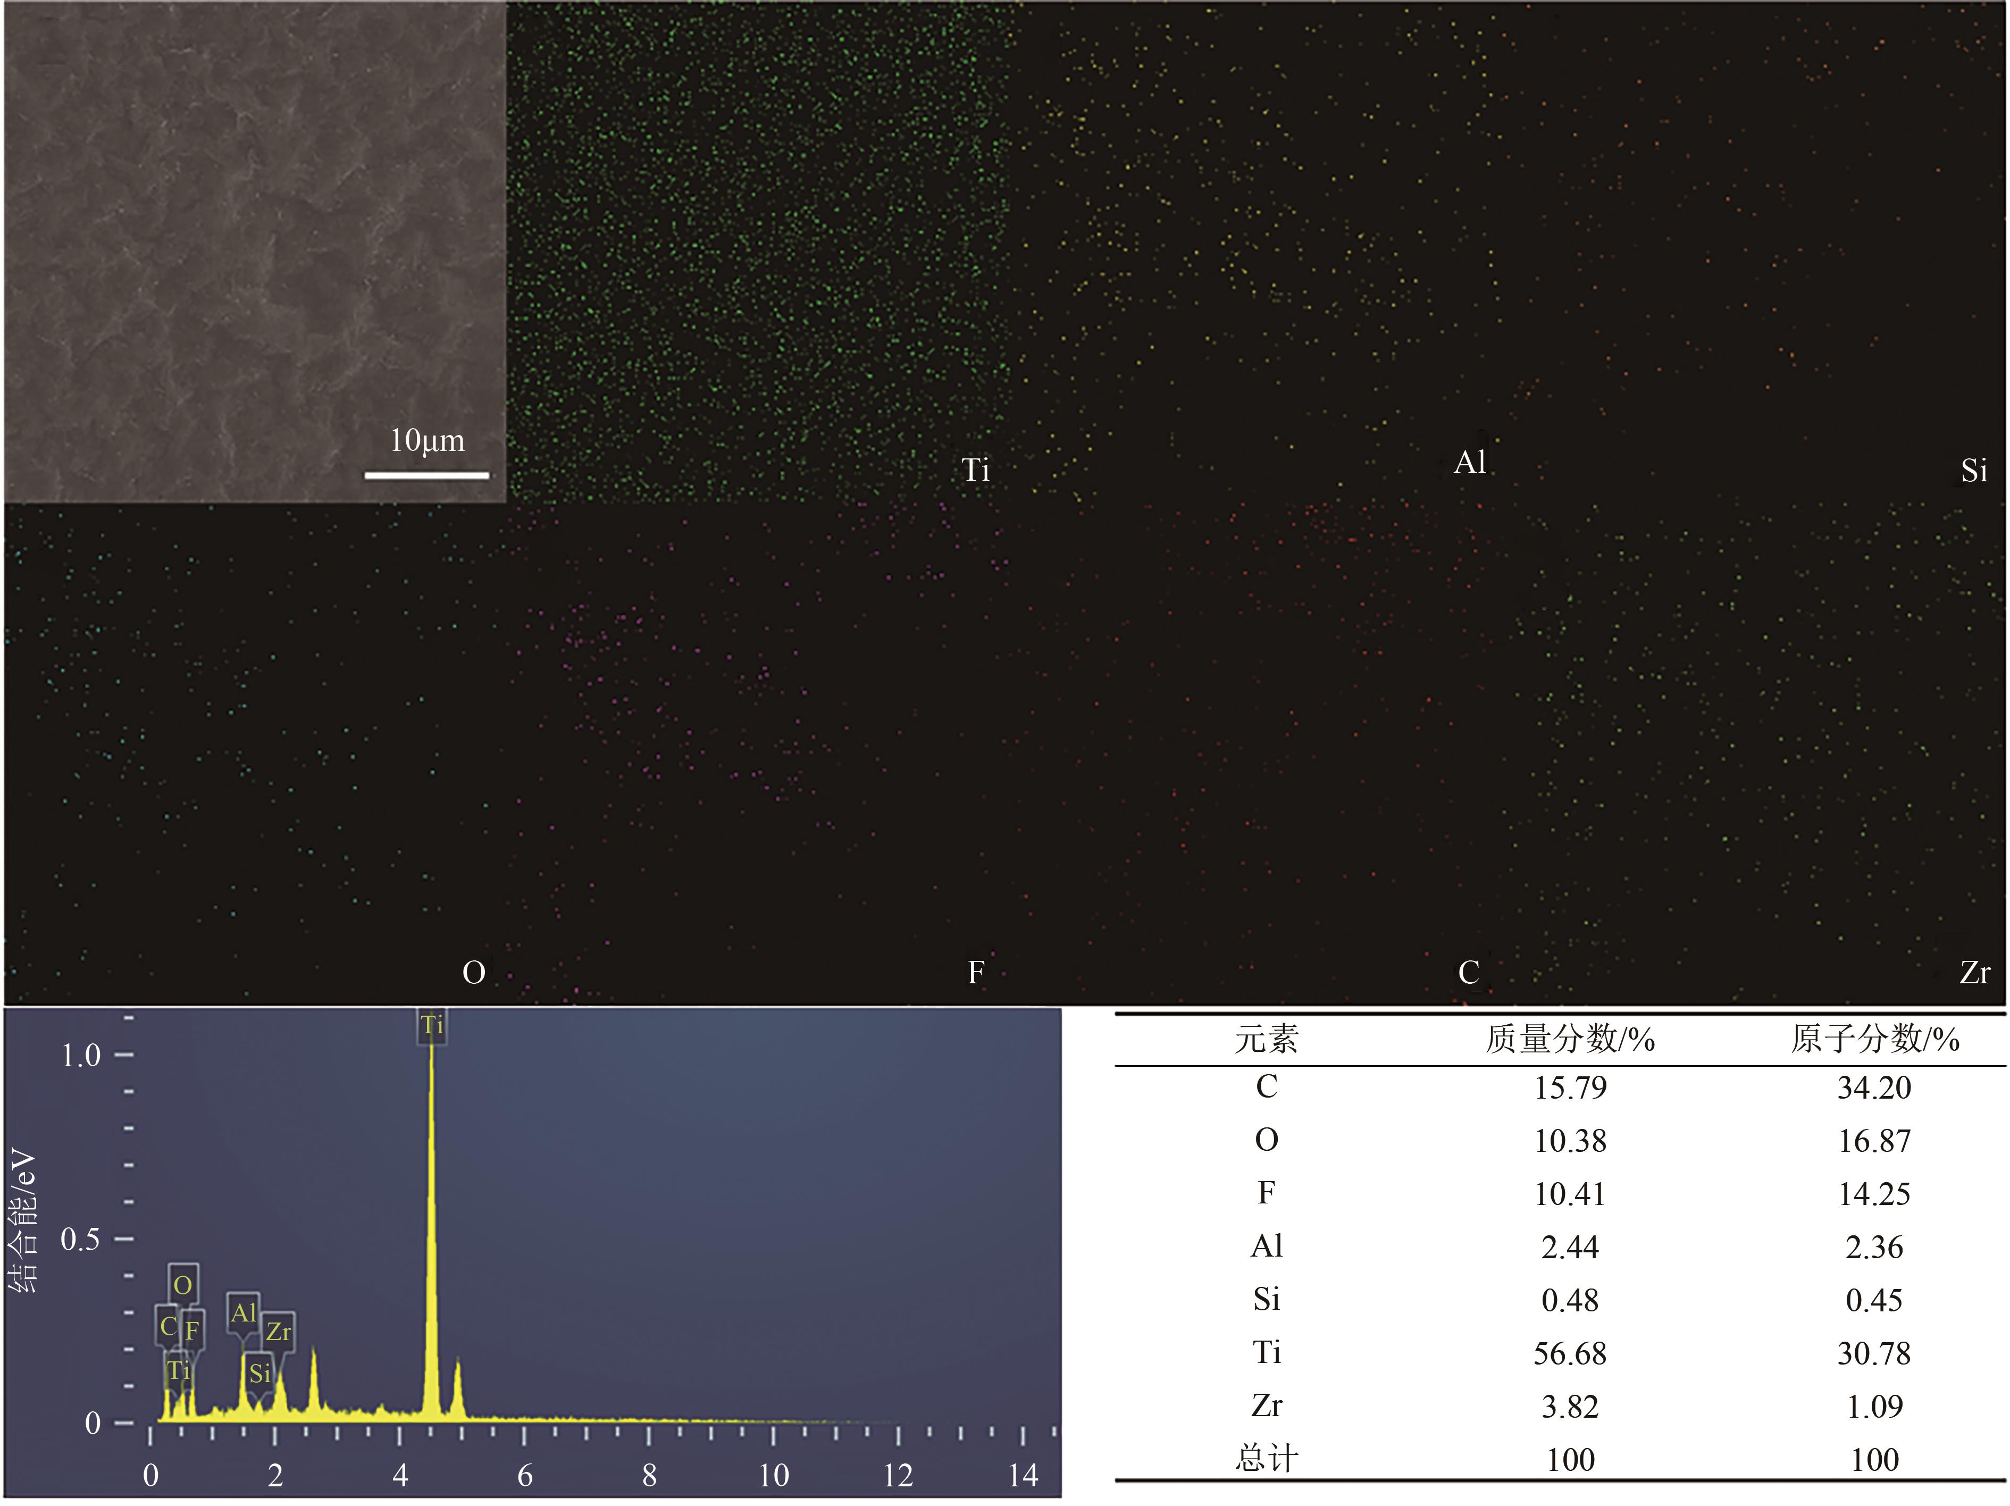Click the 元素 column header
The width and height of the screenshot is (2010, 1506).
(1266, 1039)
